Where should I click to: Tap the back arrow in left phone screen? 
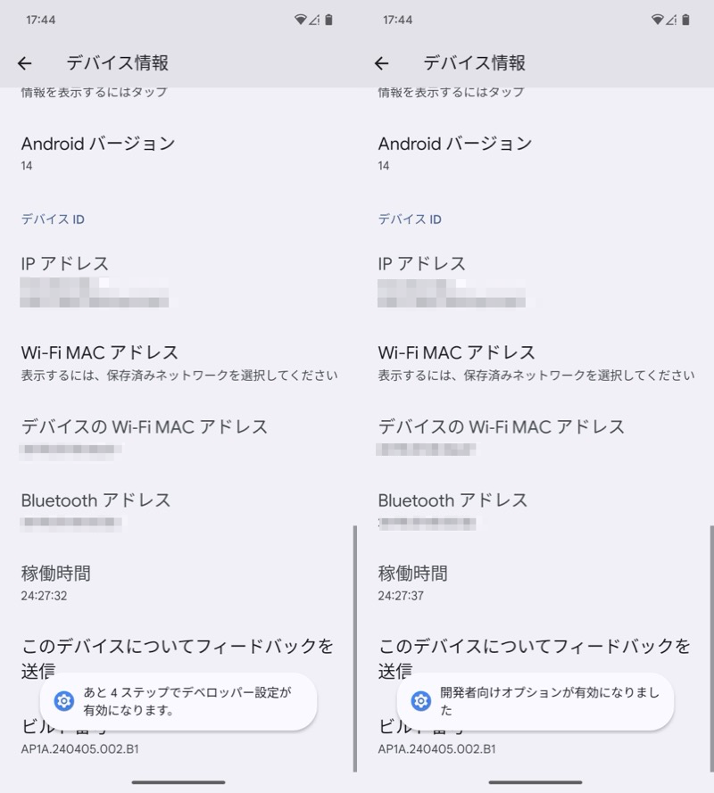[25, 63]
